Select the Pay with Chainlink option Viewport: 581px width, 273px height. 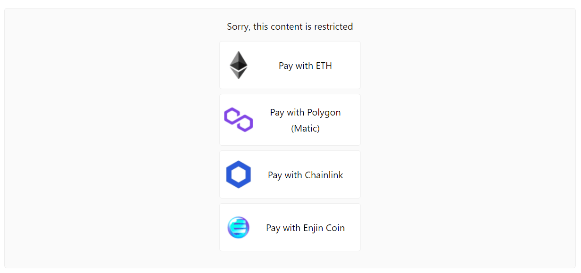coord(290,174)
